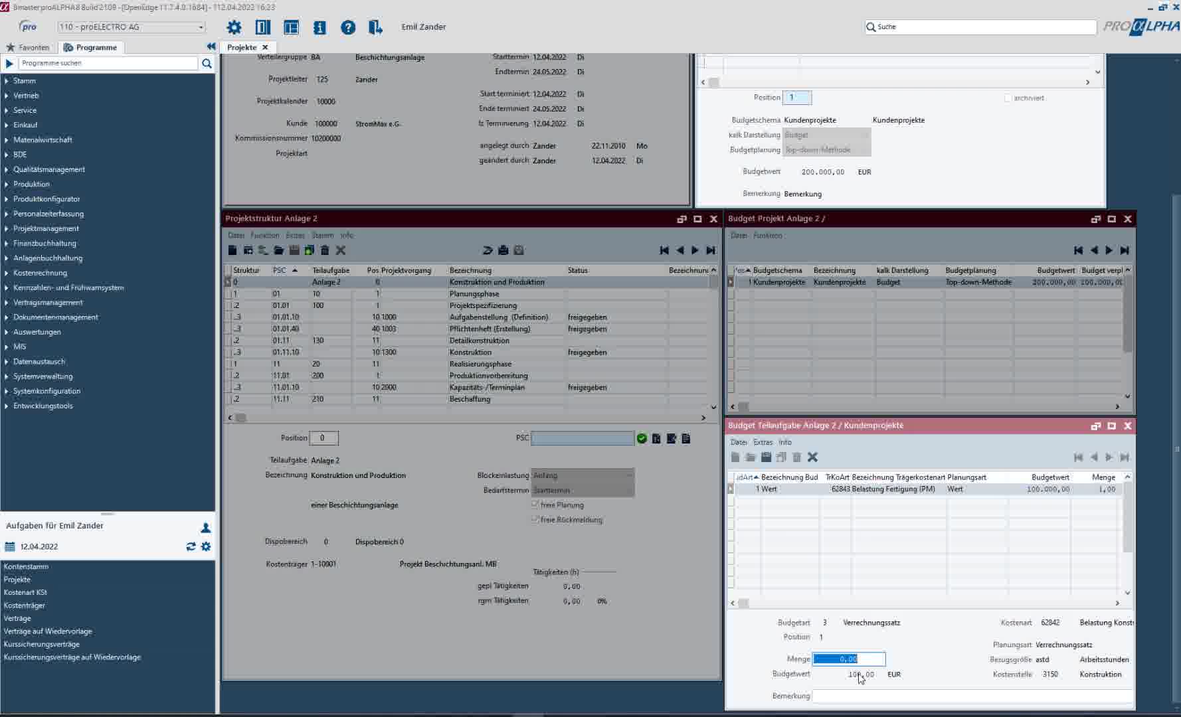1181x717 pixels.
Task: Click the X cancel icon in Projektstruktur toolbar
Action: click(x=341, y=250)
